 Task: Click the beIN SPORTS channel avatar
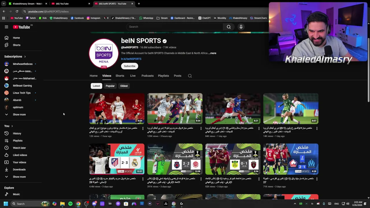(103, 53)
